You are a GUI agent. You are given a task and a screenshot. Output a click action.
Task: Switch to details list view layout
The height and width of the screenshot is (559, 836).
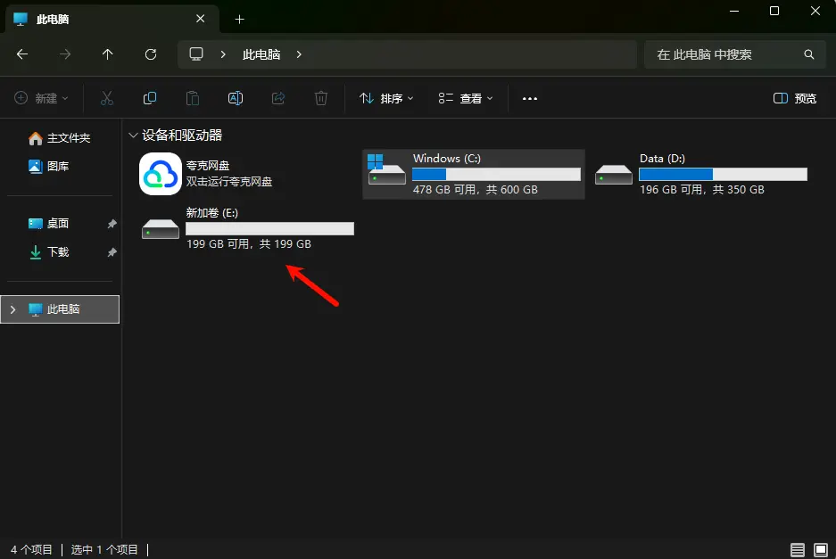point(798,549)
